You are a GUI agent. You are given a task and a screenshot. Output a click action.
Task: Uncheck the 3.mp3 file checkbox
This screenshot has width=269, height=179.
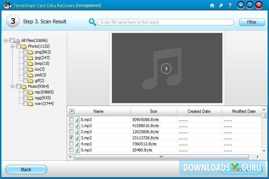tap(71, 137)
